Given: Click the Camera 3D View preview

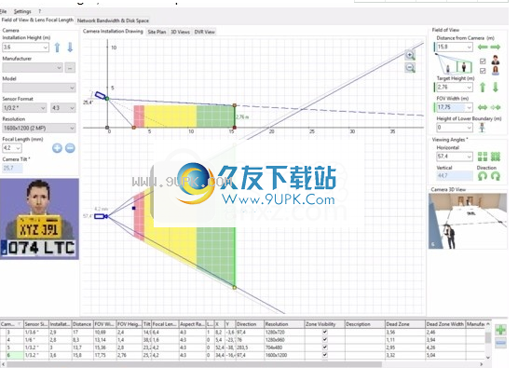Looking at the screenshot, I should point(468,221).
